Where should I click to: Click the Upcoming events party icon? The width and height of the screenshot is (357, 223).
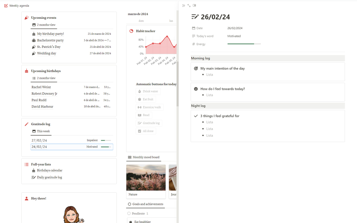coord(27,17)
